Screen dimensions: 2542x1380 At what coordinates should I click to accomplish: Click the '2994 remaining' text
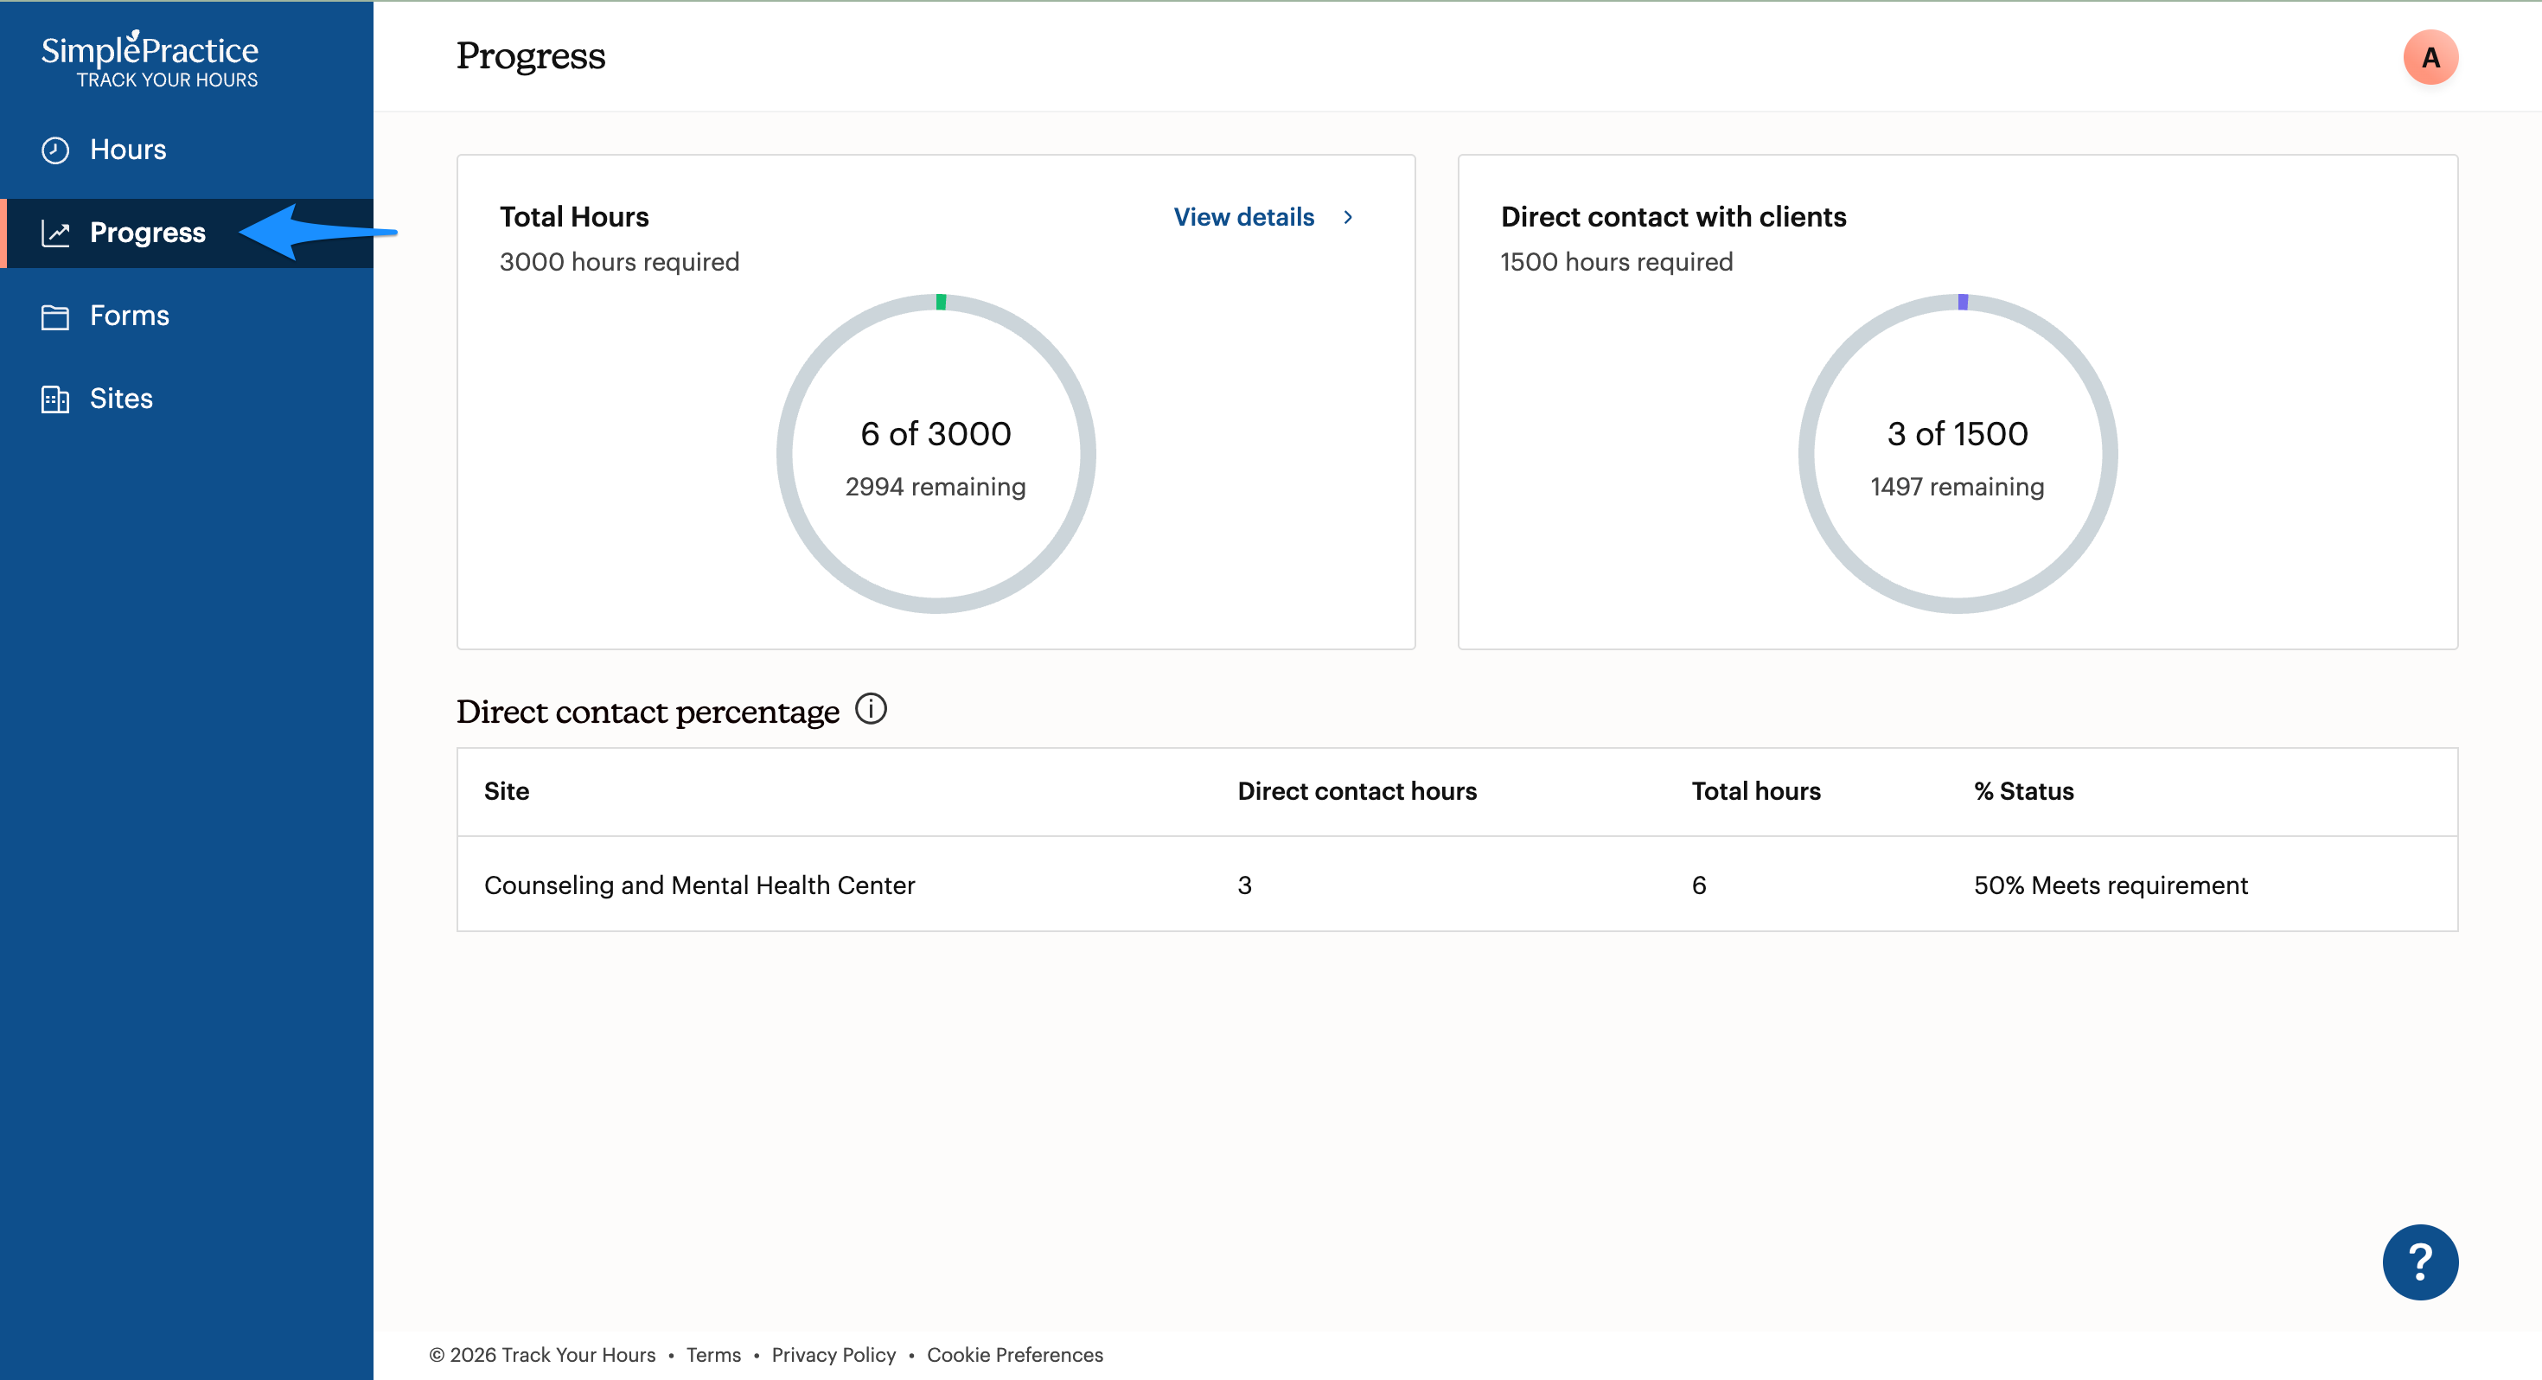[x=936, y=487]
